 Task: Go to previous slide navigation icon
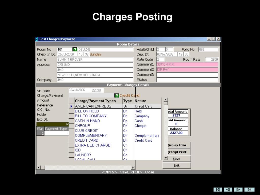228,189
